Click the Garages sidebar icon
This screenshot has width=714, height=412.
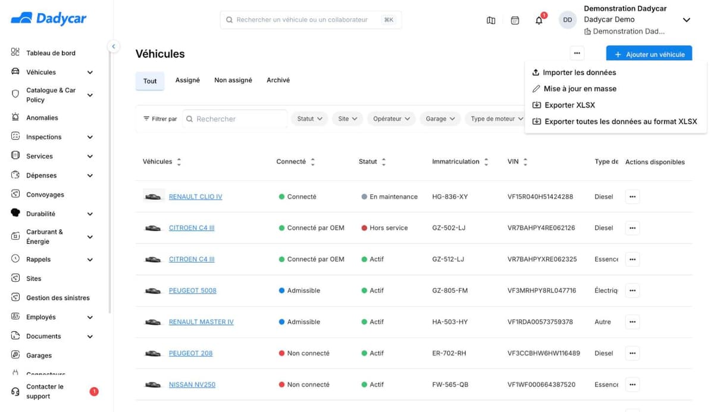(x=15, y=355)
